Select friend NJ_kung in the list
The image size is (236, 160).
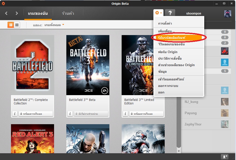click(x=206, y=102)
